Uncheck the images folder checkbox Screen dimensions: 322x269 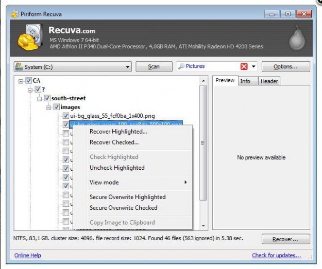56,107
